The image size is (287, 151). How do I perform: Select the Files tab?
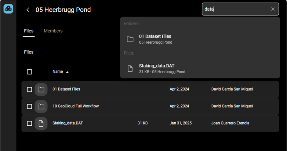29,31
